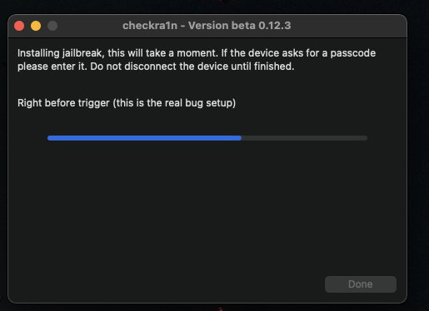The height and width of the screenshot is (311, 429).
Task: Close the checkra1n window with red button
Action: (19, 26)
